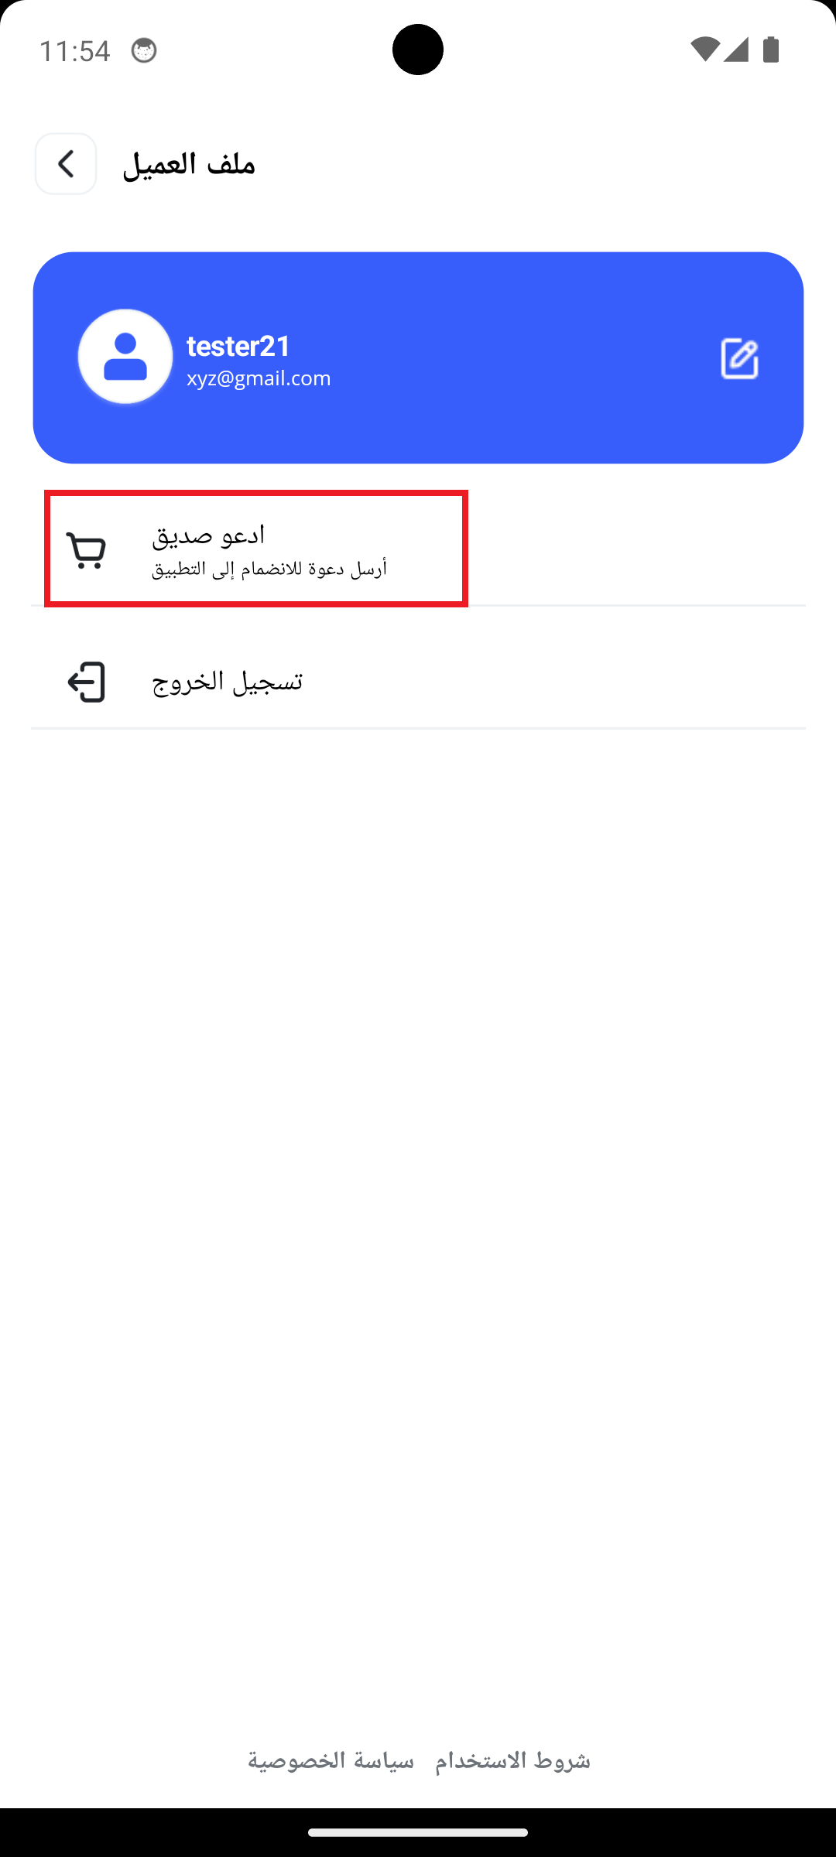This screenshot has height=1857, width=836.
Task: Tap the ملف العميل page title
Action: tap(189, 164)
